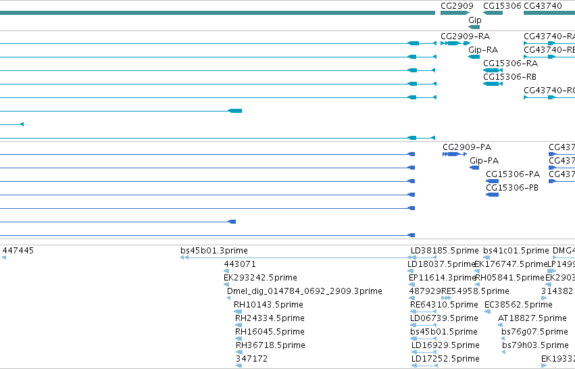Select the CG15306-RB transcript label
Screen dimensions: 575x369
(509, 77)
